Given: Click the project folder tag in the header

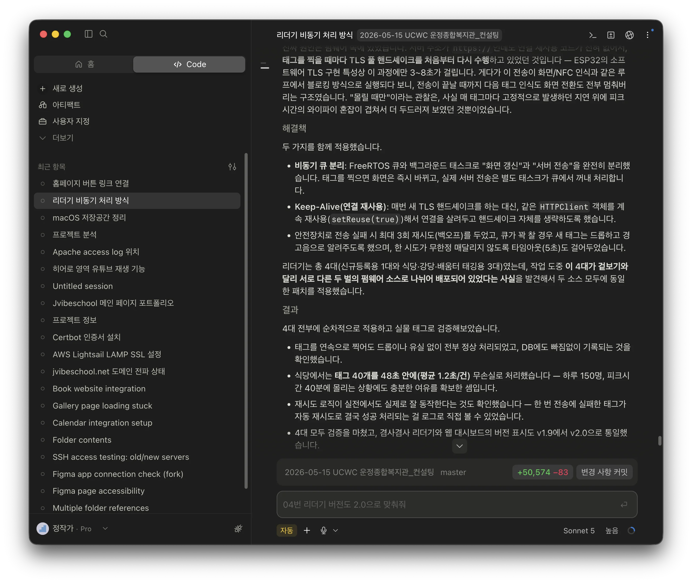Looking at the screenshot, I should click(x=429, y=35).
